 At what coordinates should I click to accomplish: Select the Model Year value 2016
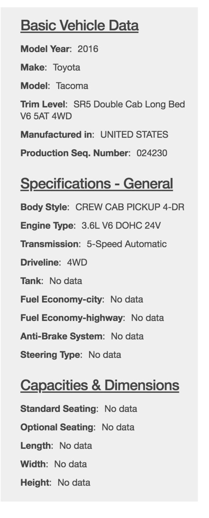pos(88,49)
